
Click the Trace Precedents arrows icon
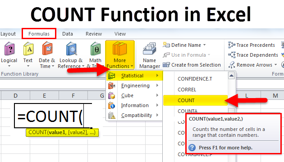click(x=231, y=45)
